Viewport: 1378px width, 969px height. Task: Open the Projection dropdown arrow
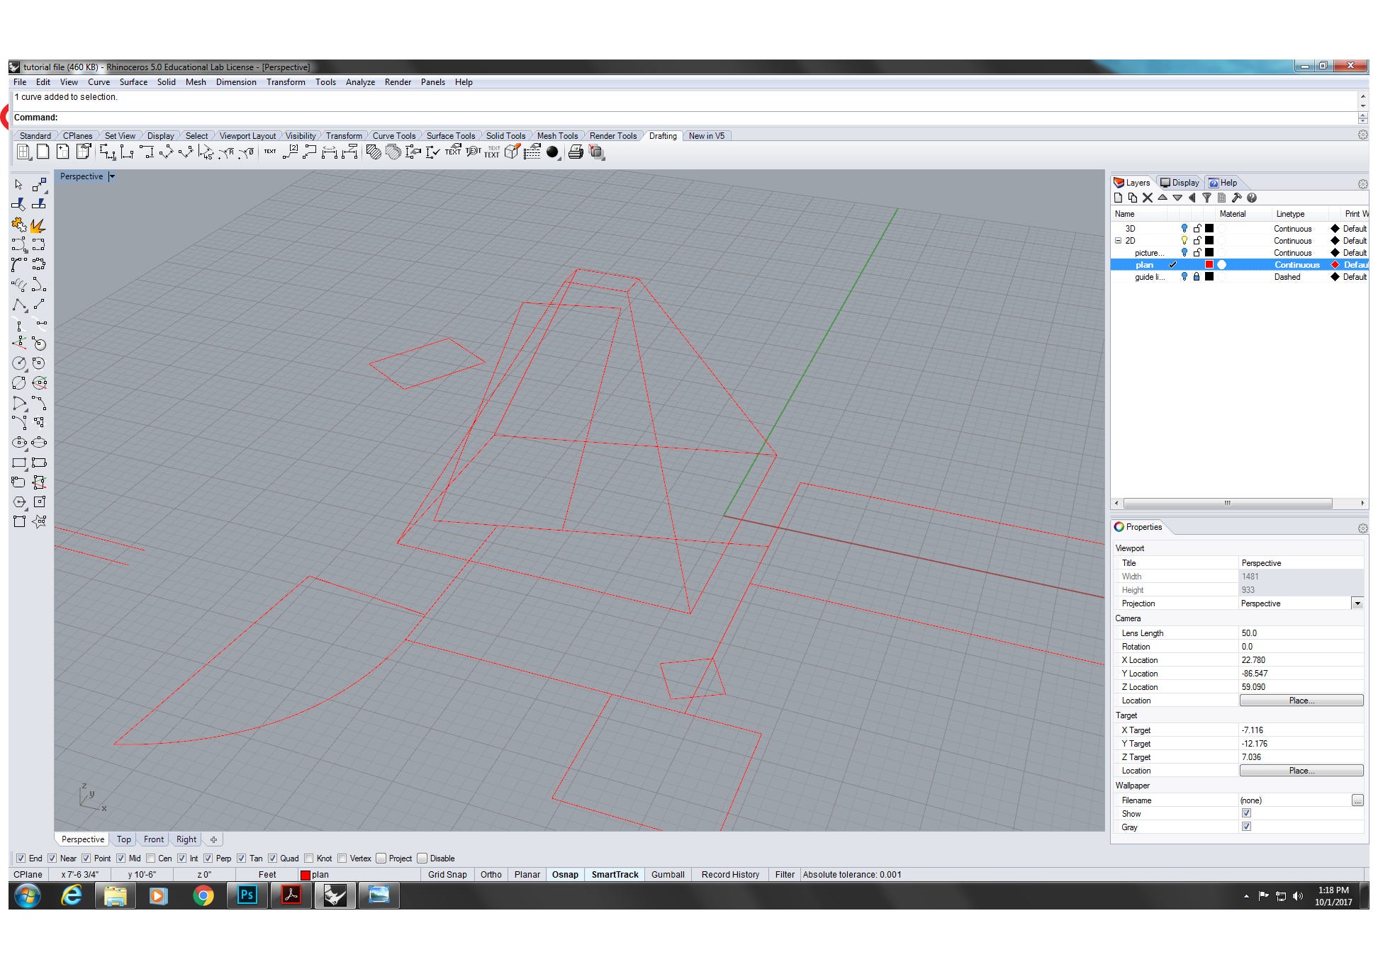coord(1357,603)
